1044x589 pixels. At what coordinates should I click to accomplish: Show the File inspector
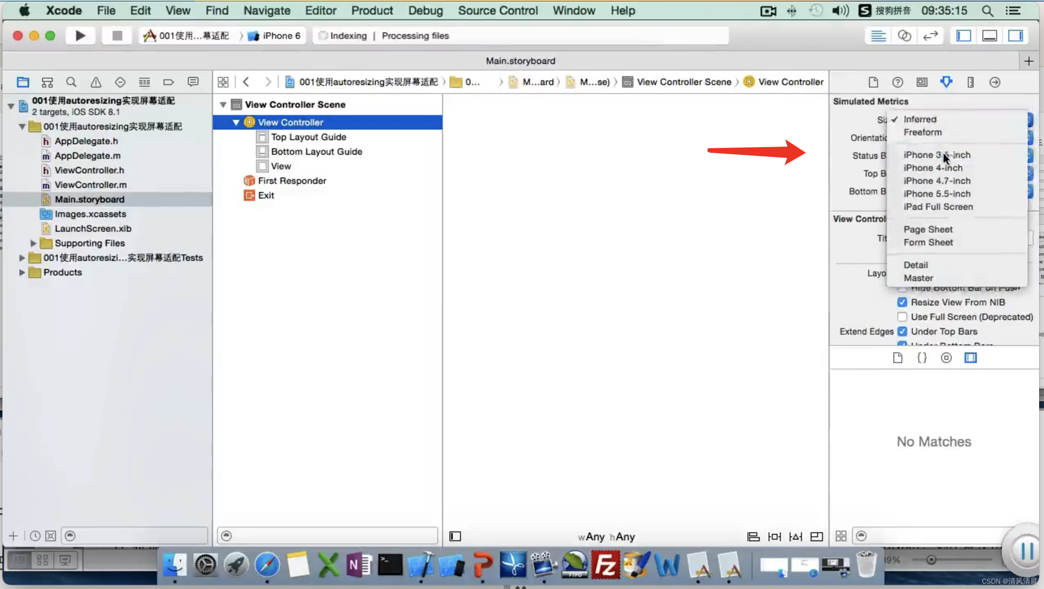coord(874,82)
